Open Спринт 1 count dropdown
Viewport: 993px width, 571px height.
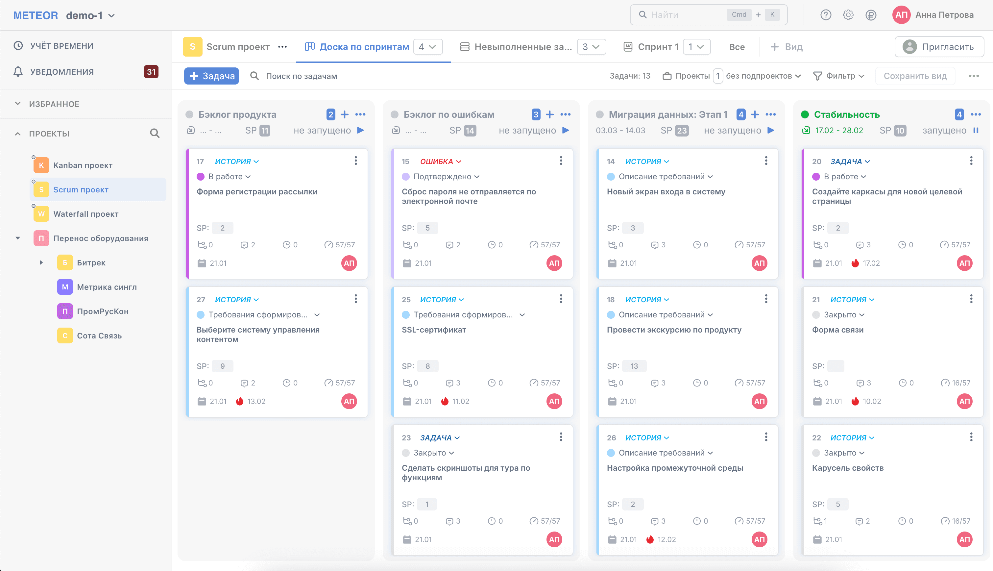click(697, 47)
